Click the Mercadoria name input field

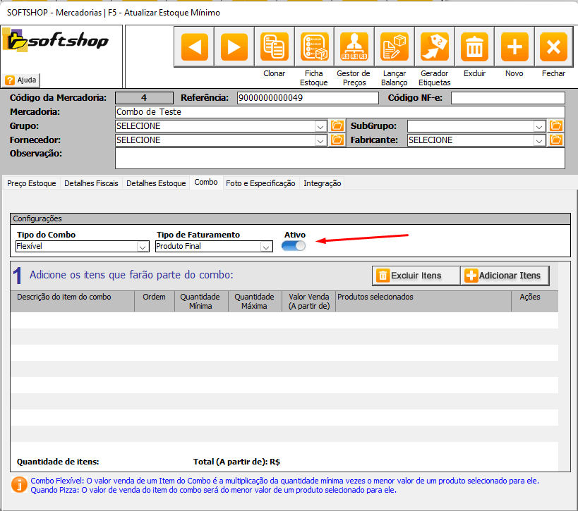point(339,112)
